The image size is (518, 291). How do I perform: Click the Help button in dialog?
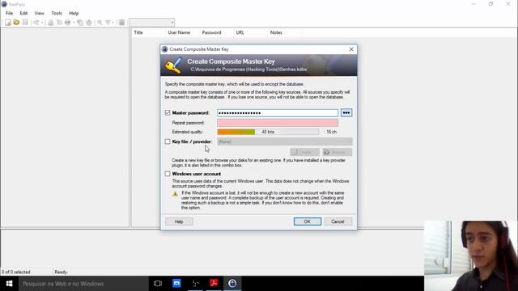coord(179,221)
